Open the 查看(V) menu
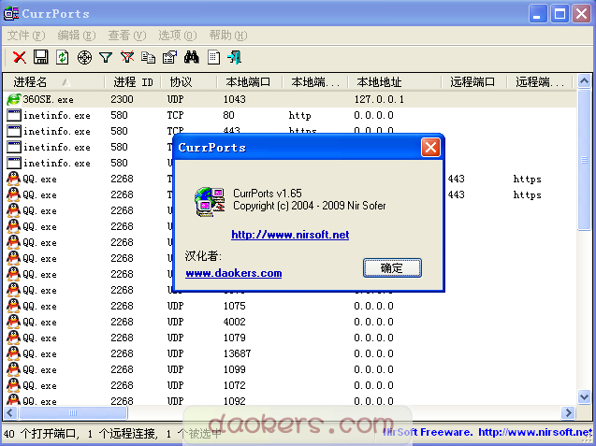This screenshot has width=596, height=446. pos(127,36)
